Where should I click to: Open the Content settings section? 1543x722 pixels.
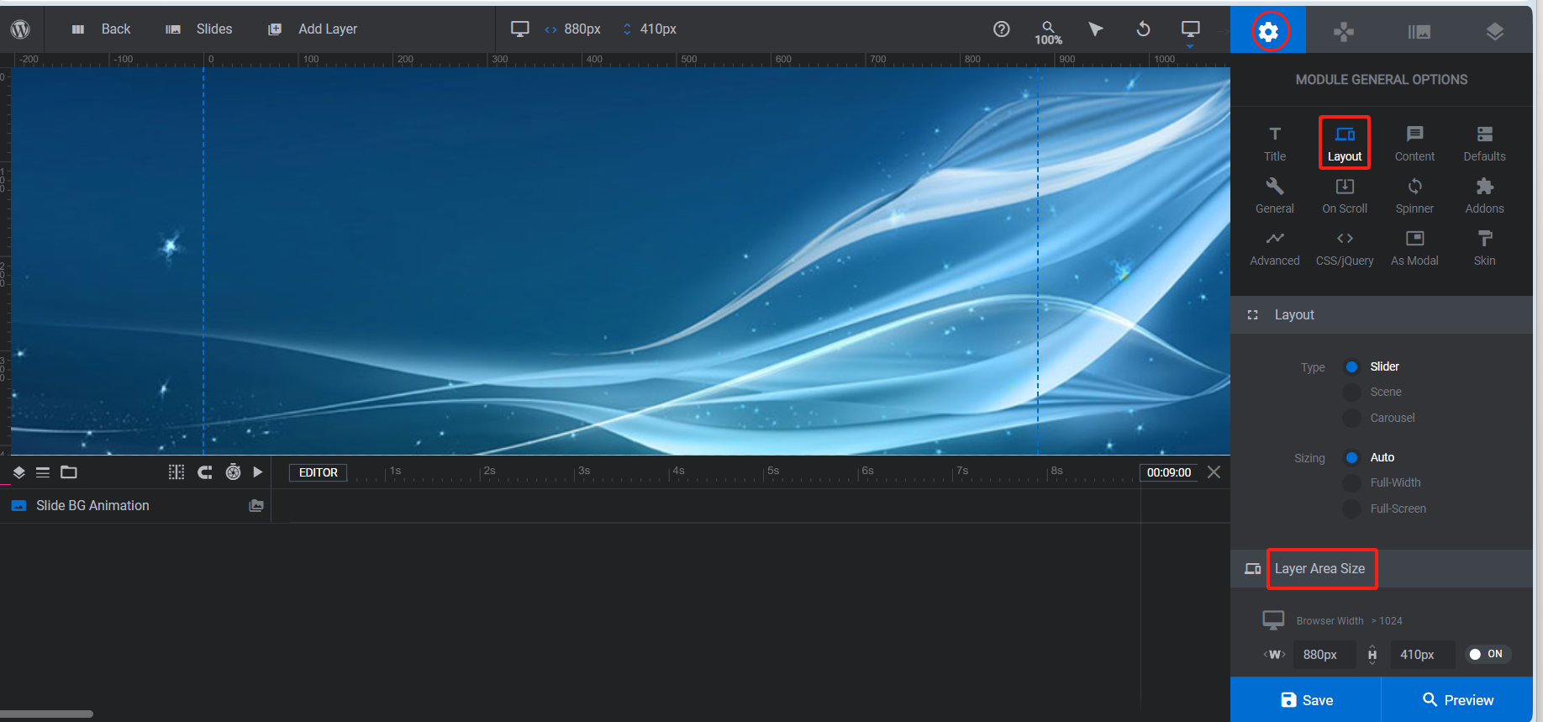pyautogui.click(x=1414, y=144)
